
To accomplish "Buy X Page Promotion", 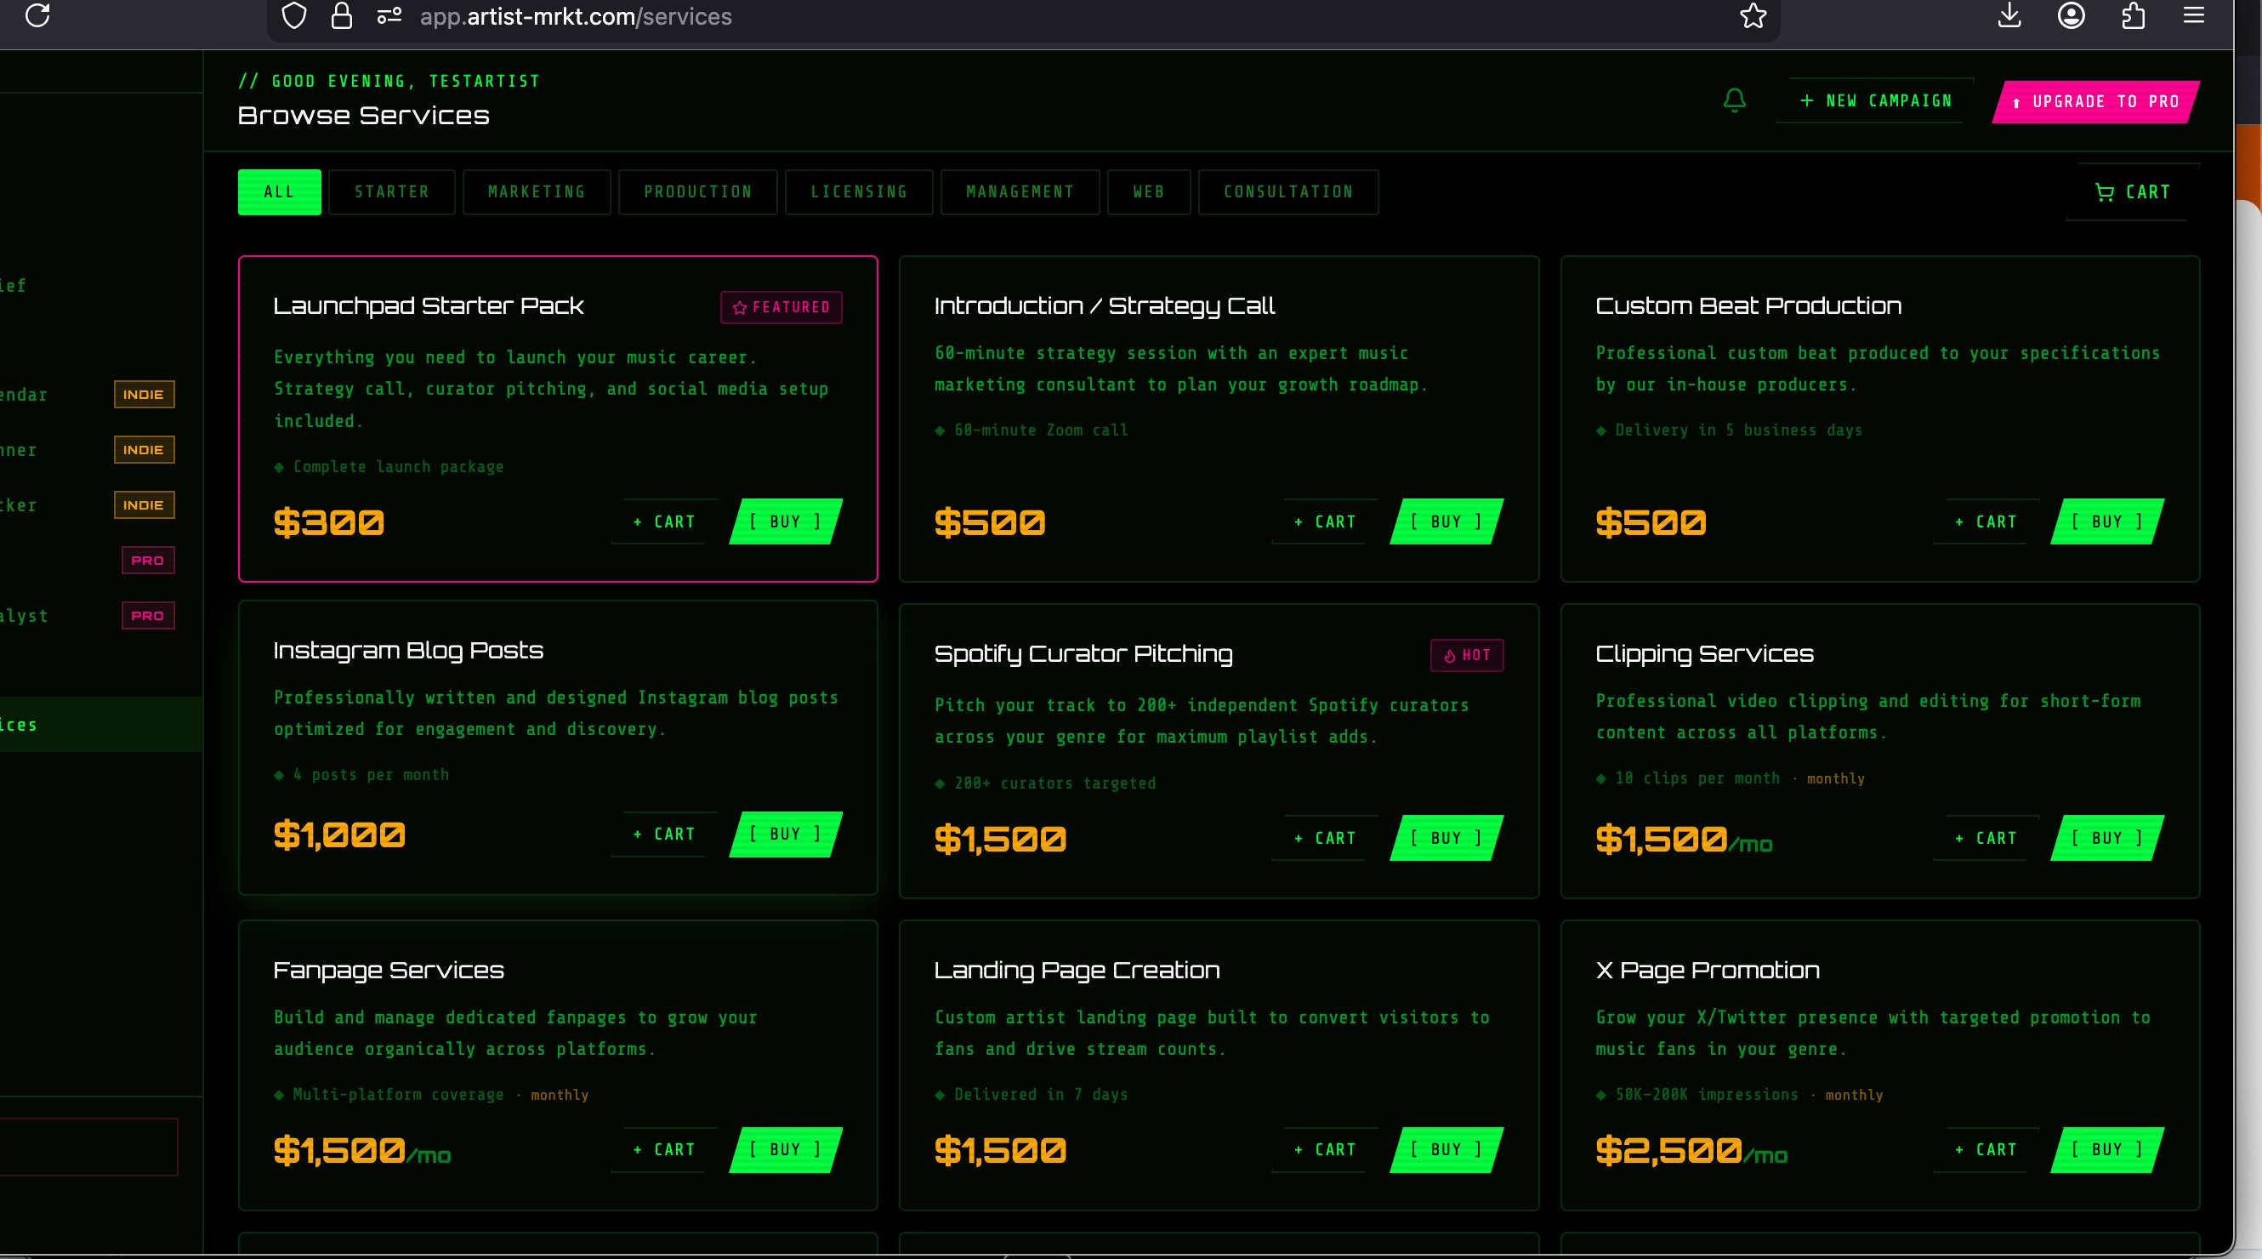I will coord(2107,1150).
